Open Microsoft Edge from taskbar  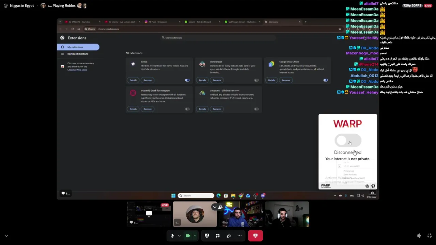(x=218, y=196)
